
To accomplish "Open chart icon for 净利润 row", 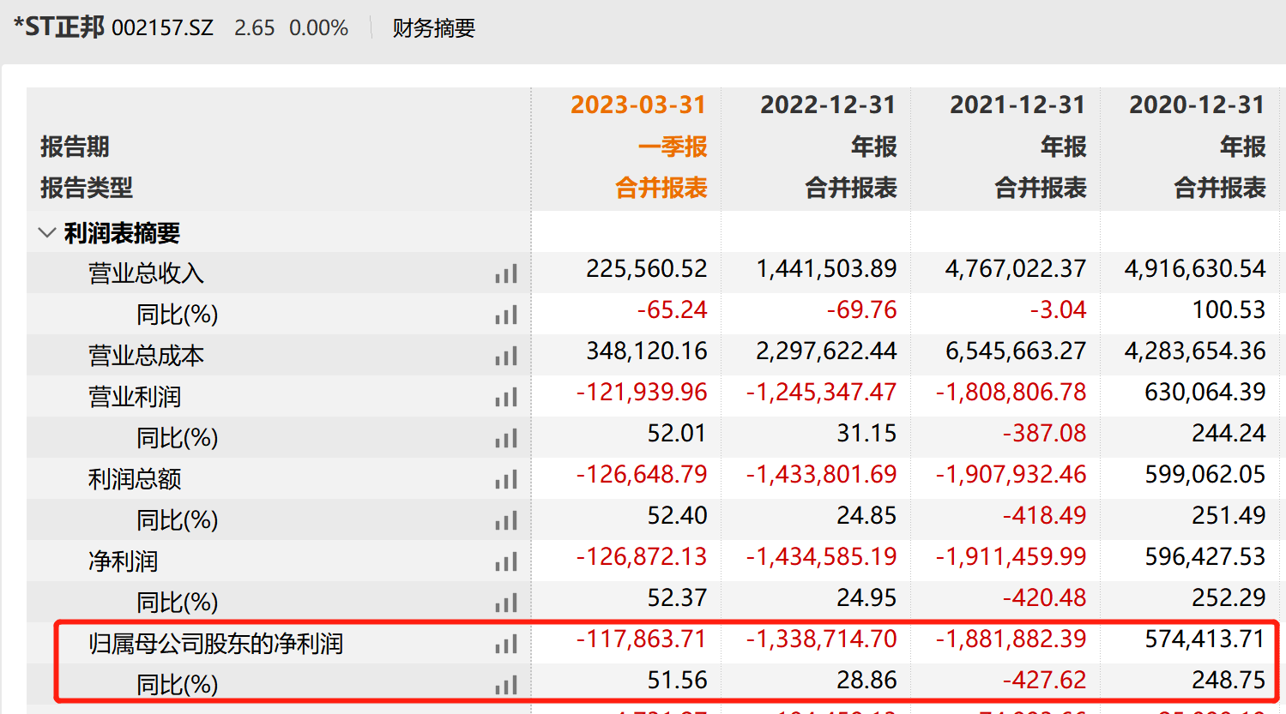I will click(506, 561).
